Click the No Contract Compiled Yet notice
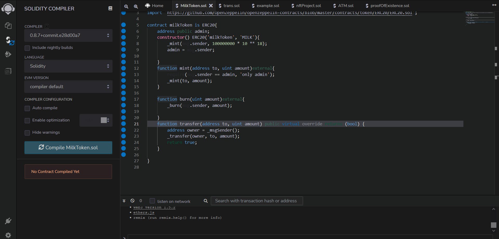This screenshot has width=499, height=239. pos(68,172)
